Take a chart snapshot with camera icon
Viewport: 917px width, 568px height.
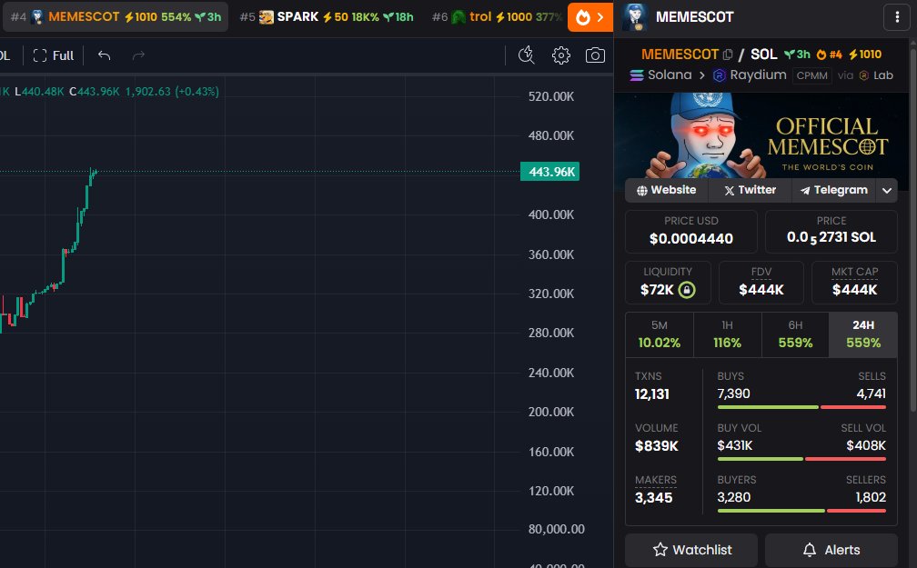coord(595,55)
